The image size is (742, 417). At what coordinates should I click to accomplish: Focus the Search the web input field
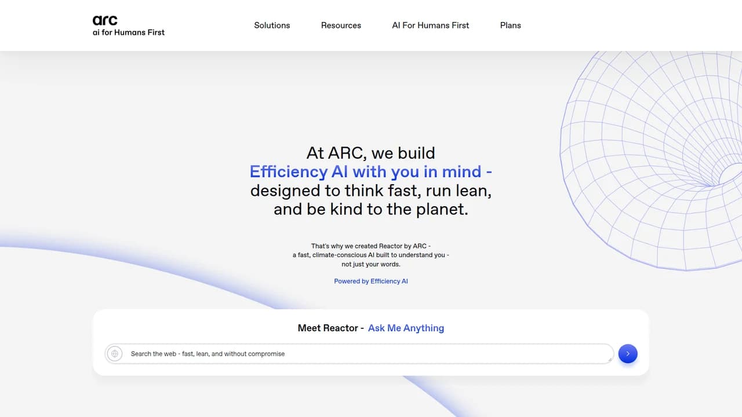[x=359, y=353]
